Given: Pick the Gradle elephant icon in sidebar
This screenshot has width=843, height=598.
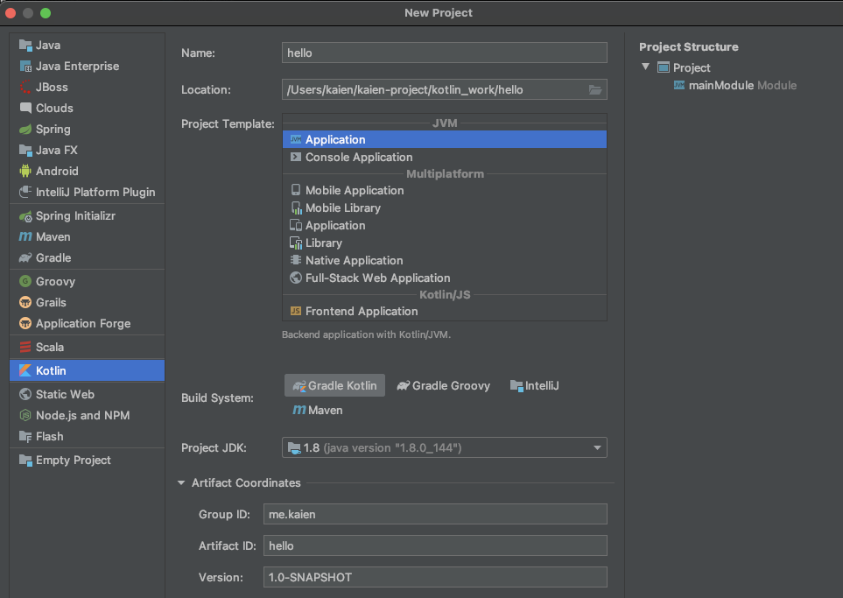Looking at the screenshot, I should [x=25, y=258].
